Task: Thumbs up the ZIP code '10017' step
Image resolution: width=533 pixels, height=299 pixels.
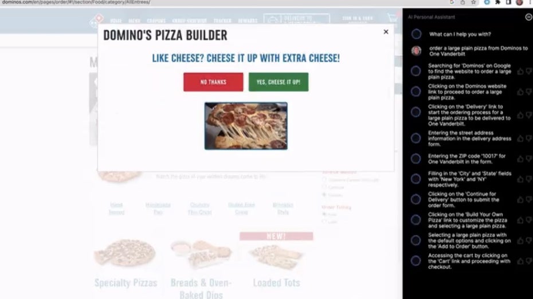Action: 520,159
